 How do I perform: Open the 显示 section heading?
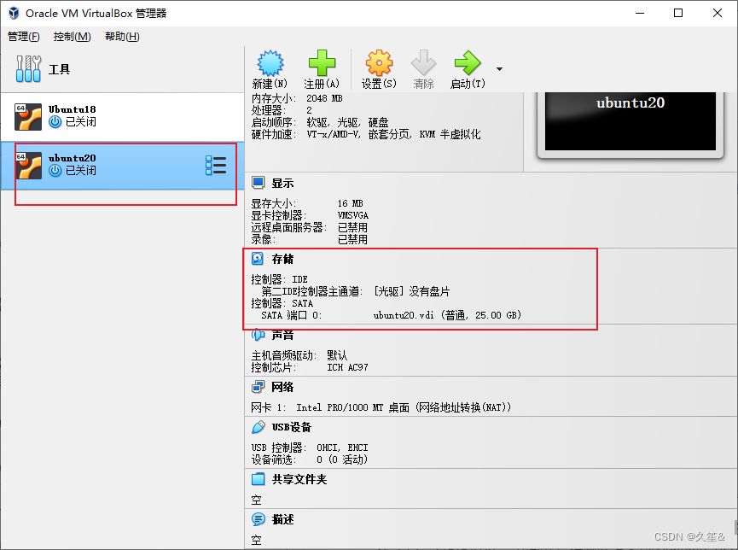[282, 183]
